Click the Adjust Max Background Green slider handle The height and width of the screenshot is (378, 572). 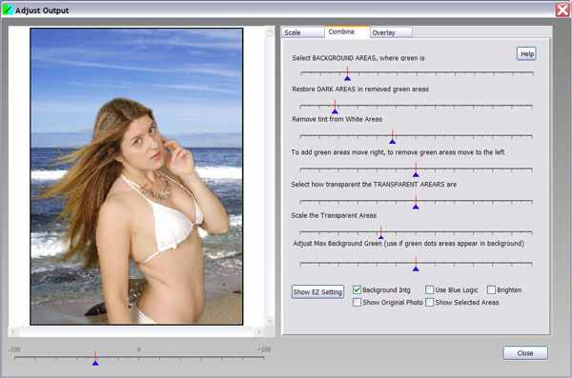tap(416, 269)
